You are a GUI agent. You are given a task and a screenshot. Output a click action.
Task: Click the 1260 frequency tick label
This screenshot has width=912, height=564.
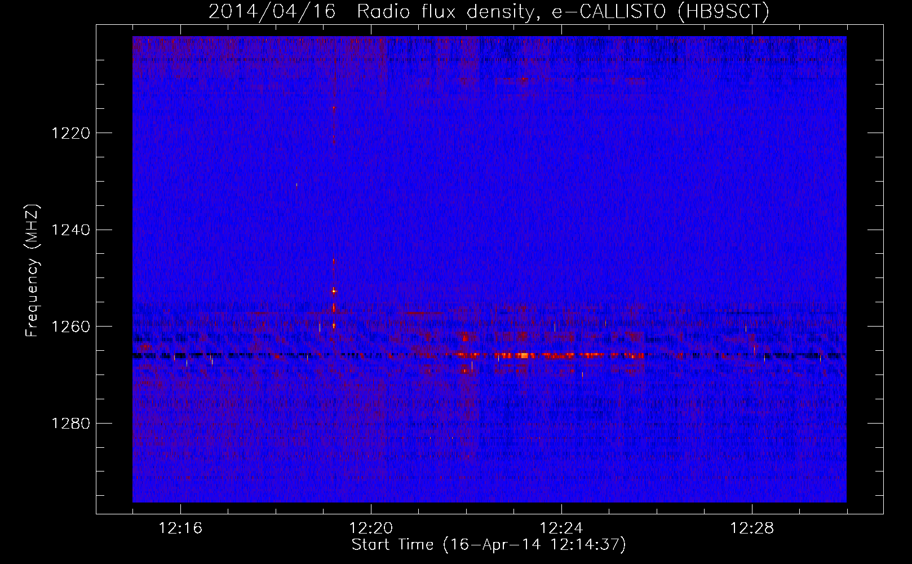71,327
